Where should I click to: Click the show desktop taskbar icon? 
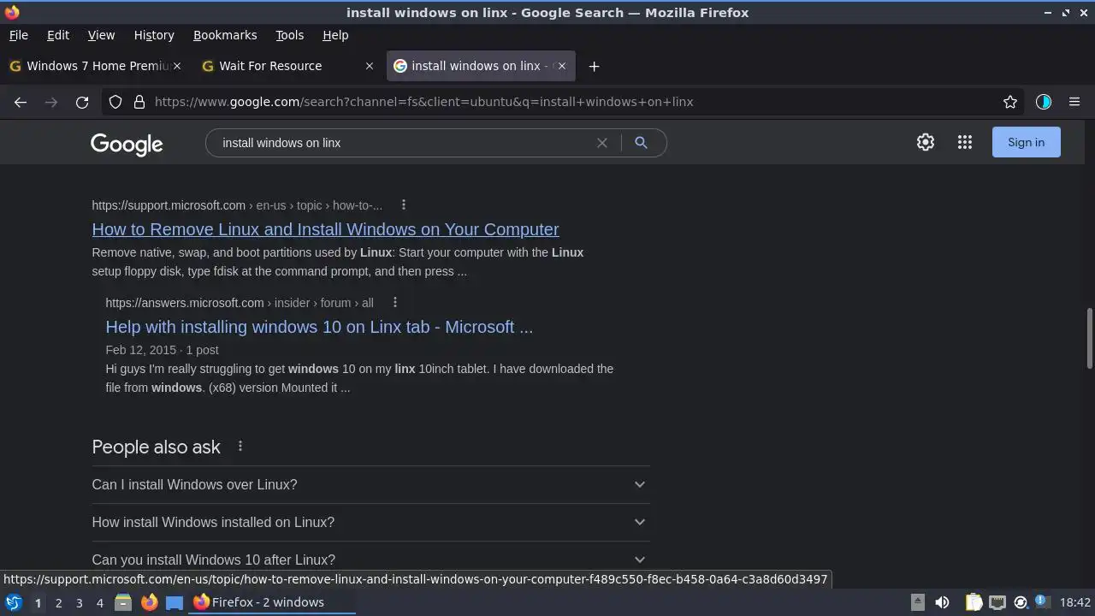[x=175, y=602]
